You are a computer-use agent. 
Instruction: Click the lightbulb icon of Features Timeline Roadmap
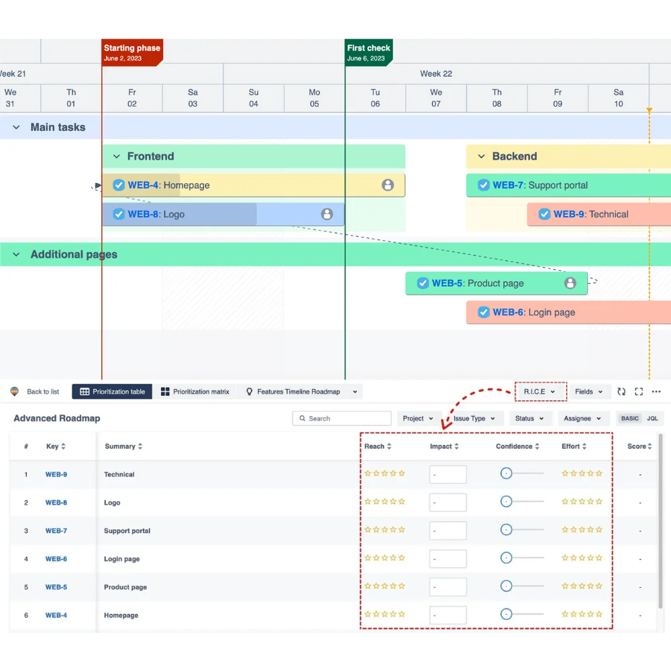[x=250, y=392]
